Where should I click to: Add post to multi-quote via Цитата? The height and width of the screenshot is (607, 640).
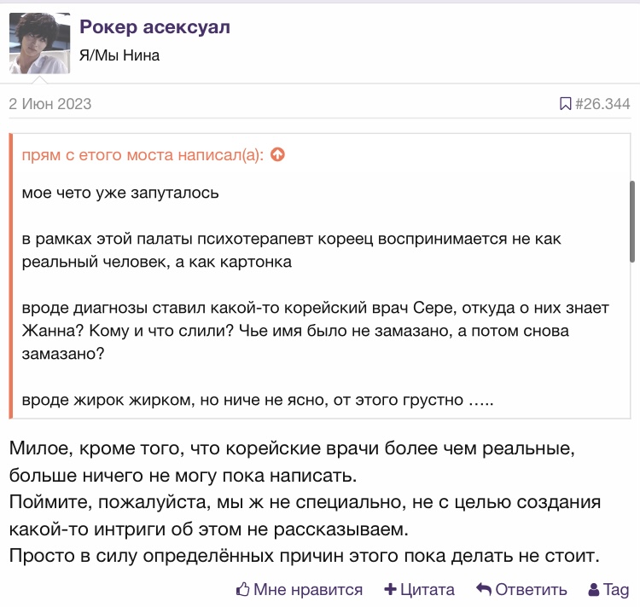tap(427, 589)
